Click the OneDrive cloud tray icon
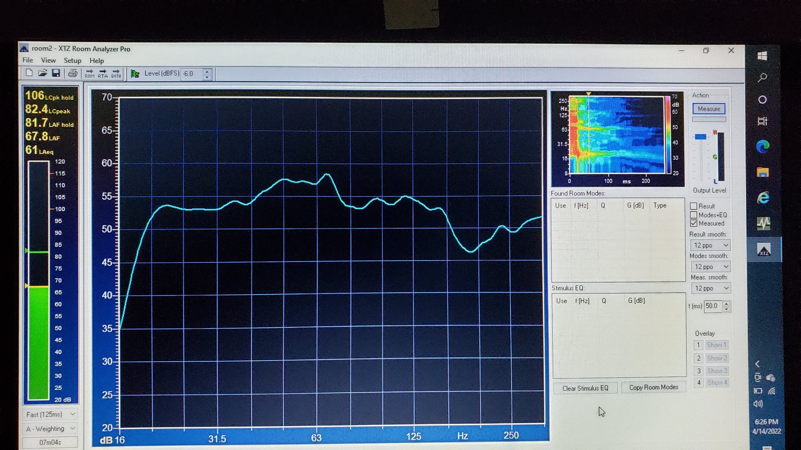 point(771,378)
